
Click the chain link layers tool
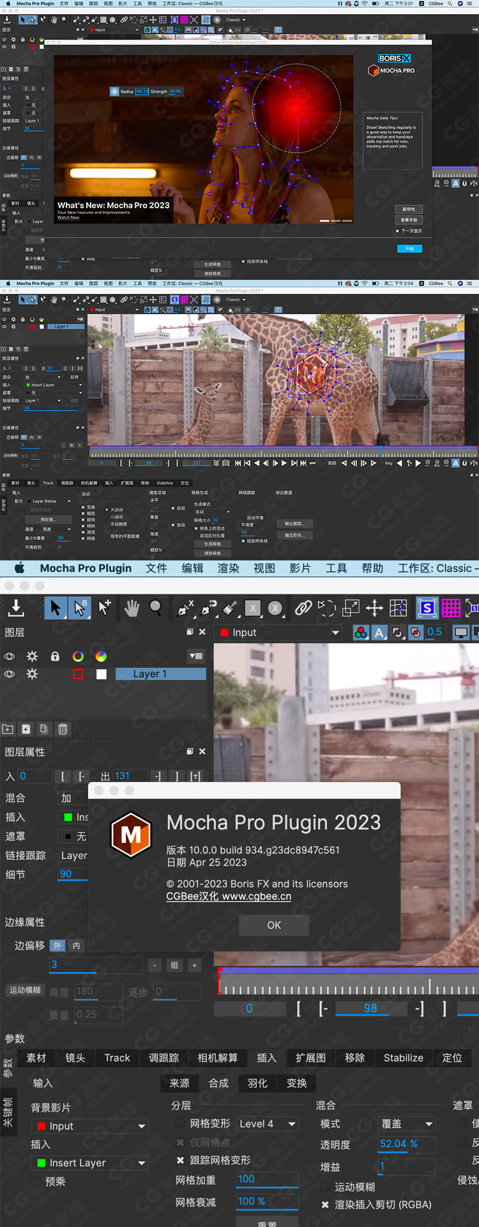coord(303,608)
